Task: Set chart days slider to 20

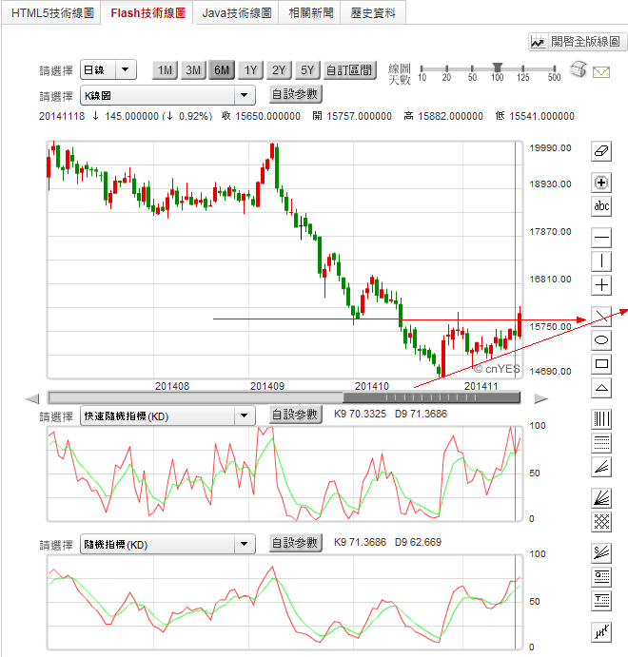Action: pos(447,68)
